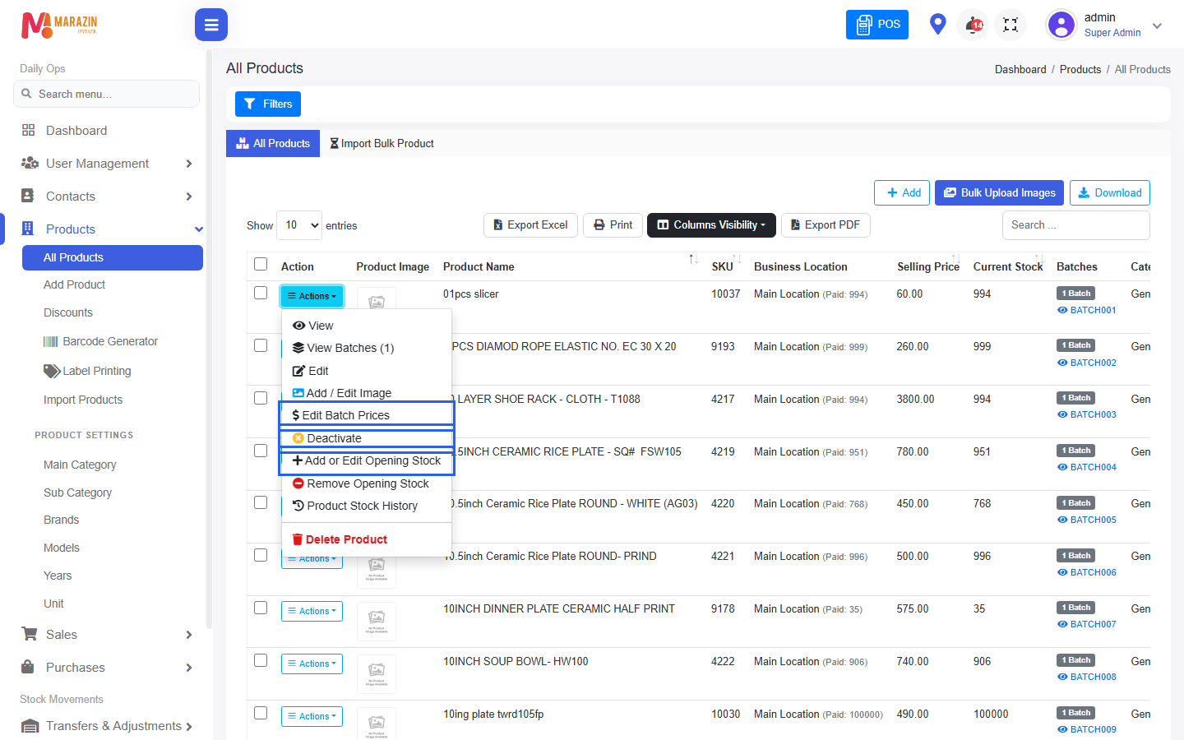This screenshot has width=1184, height=740.
Task: Open the location pin icon in header
Action: tap(937, 24)
